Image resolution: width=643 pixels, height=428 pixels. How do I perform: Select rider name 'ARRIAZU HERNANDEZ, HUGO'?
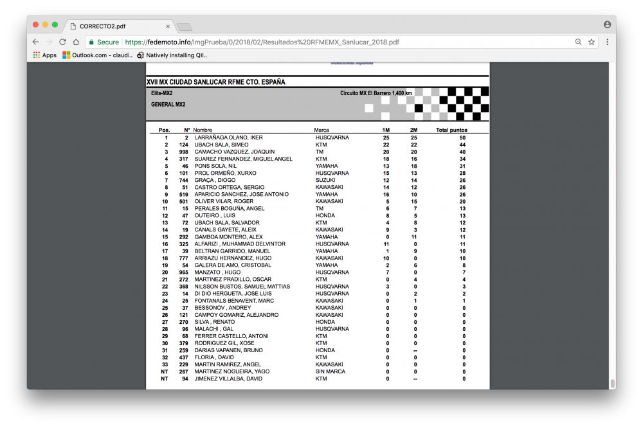233,258
